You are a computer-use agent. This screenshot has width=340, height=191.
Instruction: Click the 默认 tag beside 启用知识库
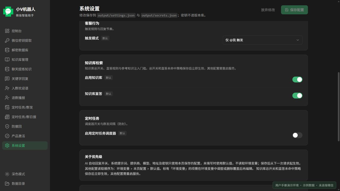point(108,78)
